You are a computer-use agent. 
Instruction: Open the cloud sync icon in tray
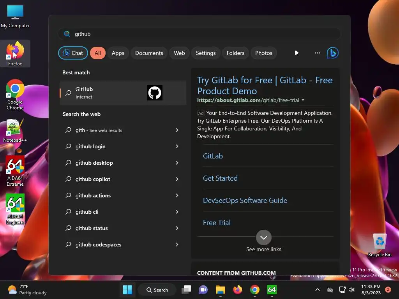(330, 290)
